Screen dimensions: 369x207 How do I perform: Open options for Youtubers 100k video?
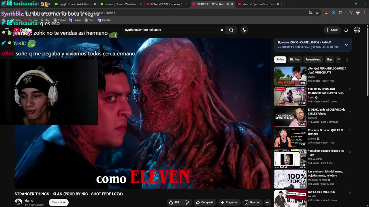[x=350, y=151]
